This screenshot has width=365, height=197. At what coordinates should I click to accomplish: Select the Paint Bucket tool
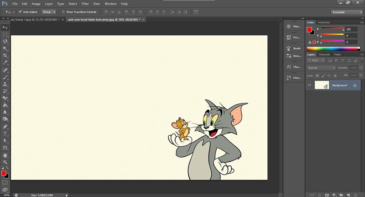[x=5, y=105]
